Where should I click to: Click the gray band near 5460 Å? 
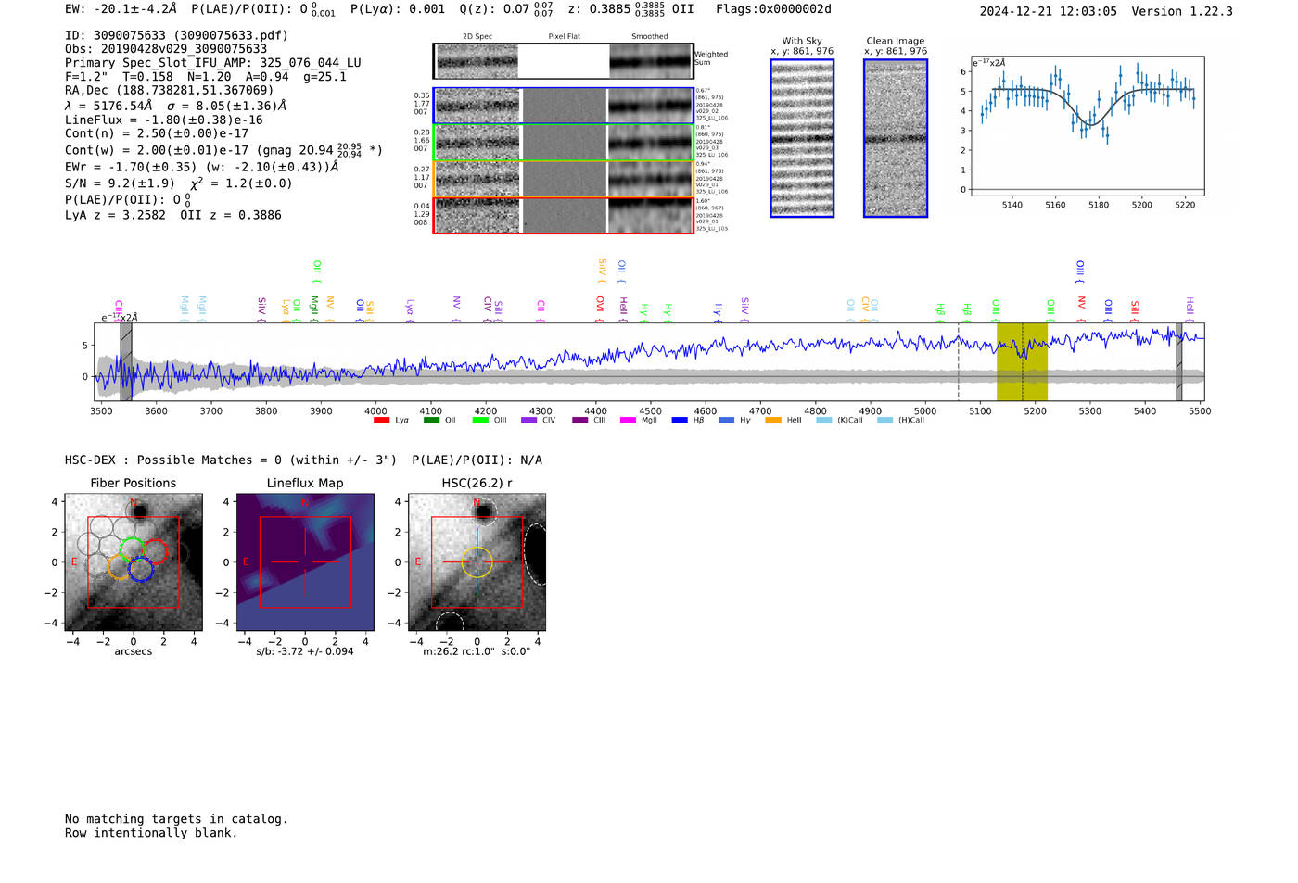click(1179, 361)
